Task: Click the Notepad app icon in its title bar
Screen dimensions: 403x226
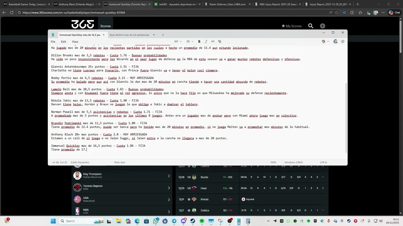Action: [x=53, y=35]
